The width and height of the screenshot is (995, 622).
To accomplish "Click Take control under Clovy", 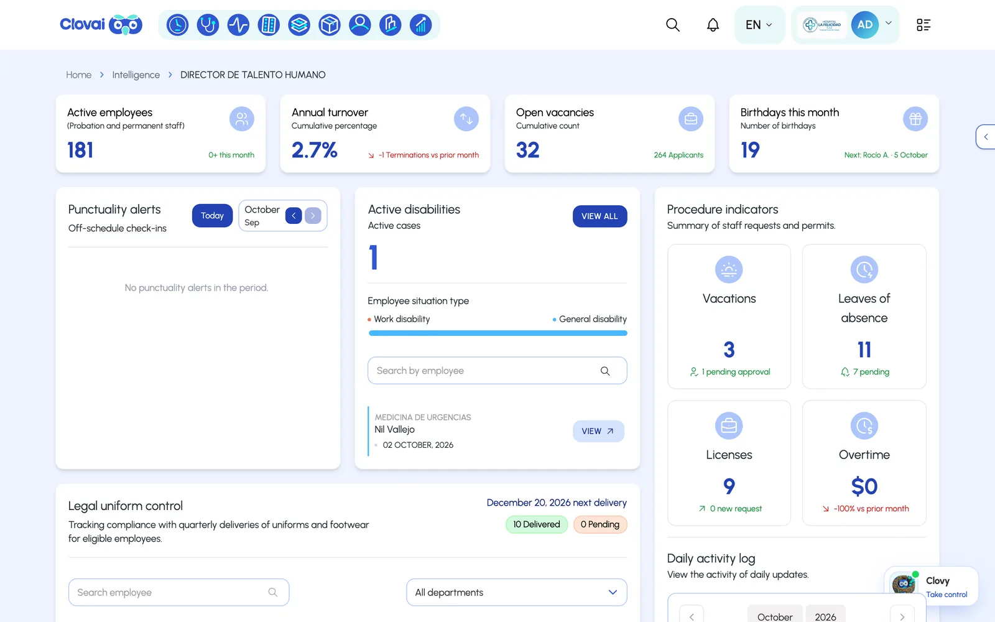I will (x=946, y=595).
